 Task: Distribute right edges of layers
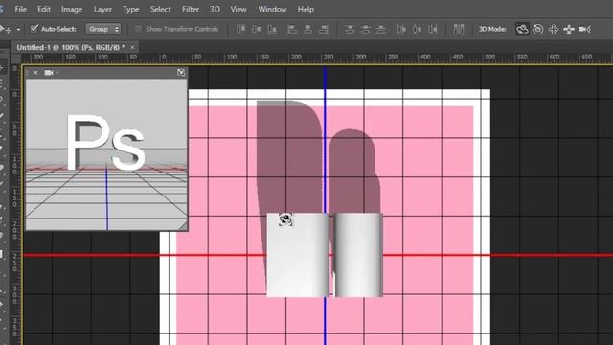click(x=433, y=29)
